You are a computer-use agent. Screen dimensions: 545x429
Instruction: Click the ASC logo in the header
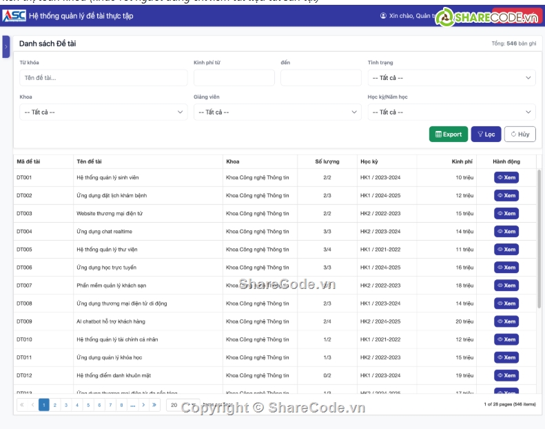pos(14,15)
